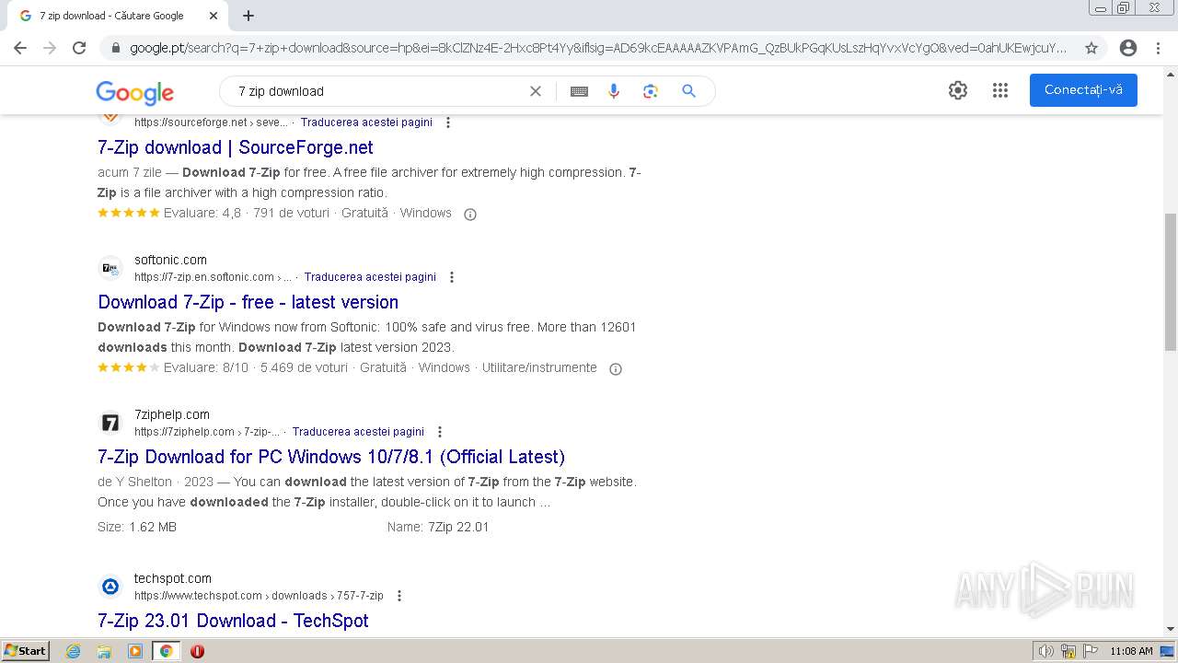Screen dimensions: 1178x663
Task: Clear the search box with X
Action: coord(536,91)
